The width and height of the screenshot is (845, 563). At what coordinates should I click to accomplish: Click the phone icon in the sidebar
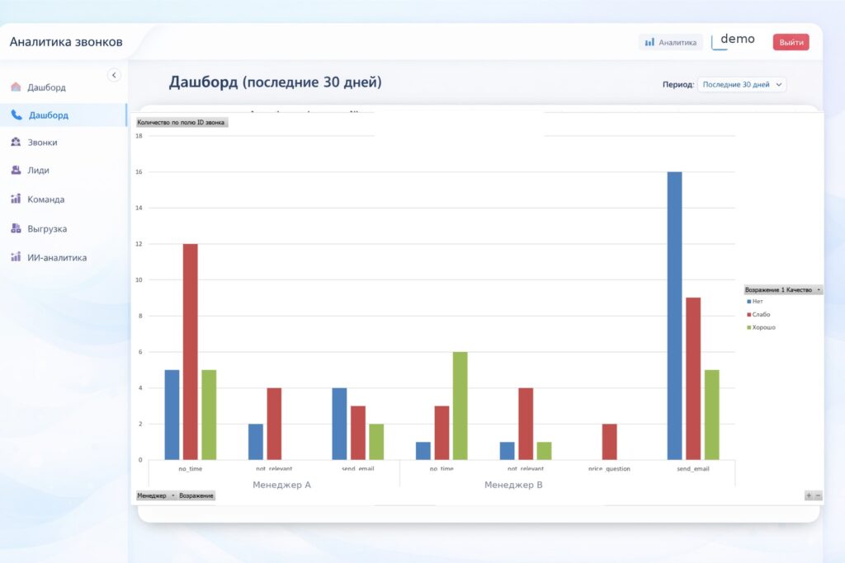[x=17, y=115]
